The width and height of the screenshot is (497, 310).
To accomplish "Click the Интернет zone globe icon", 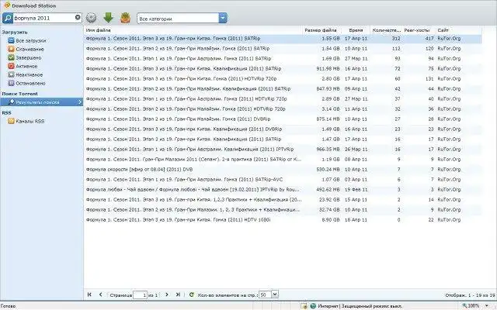I will pos(313,306).
